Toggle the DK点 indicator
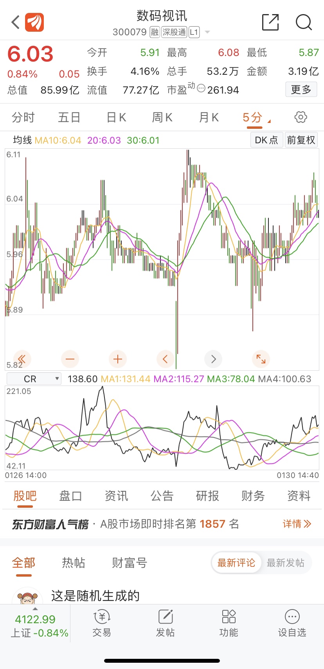Viewport: 324px width, 669px height. point(266,140)
